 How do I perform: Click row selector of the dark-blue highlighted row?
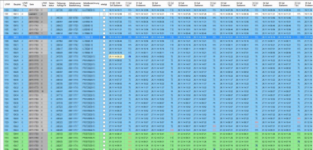(x=2, y=37)
